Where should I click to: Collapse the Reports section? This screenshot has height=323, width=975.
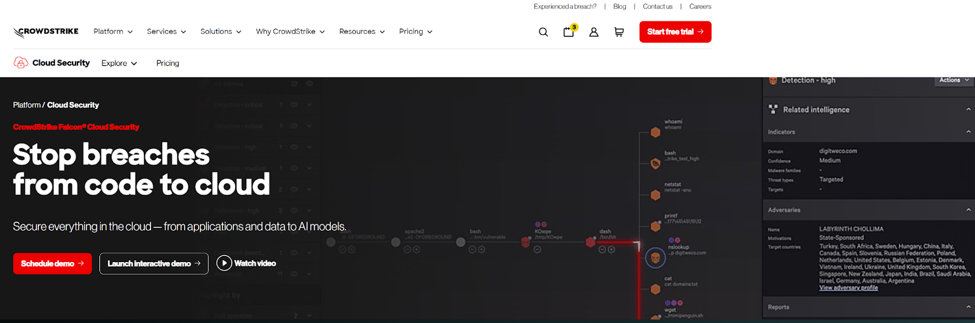pyautogui.click(x=968, y=307)
